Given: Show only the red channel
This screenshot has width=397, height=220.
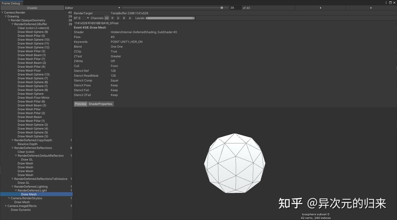Looking at the screenshot, I should [112, 18].
